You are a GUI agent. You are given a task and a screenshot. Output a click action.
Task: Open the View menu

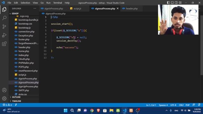pyautogui.click(x=35, y=3)
